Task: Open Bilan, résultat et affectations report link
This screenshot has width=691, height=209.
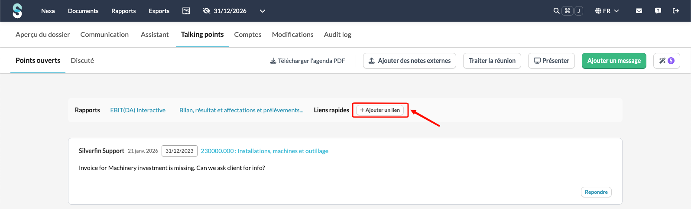Action: click(241, 110)
